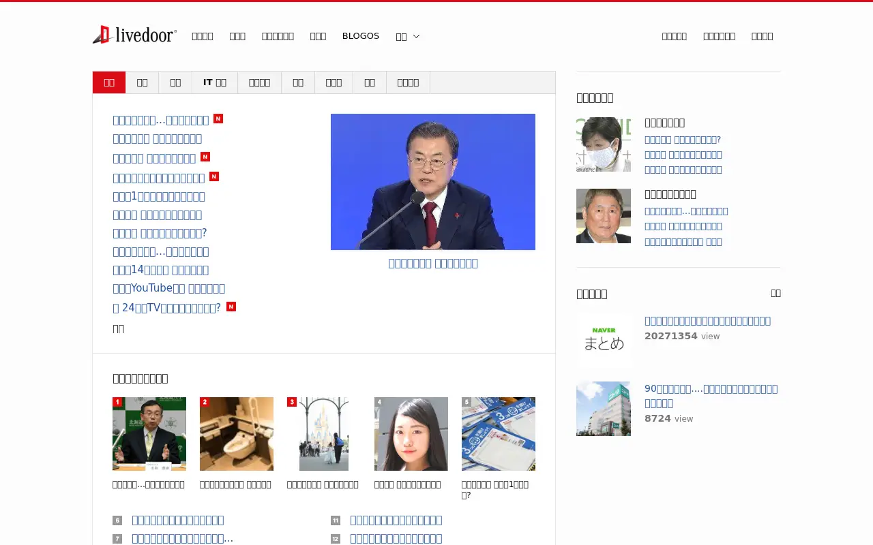The image size is (873, 545).
Task: View the large photo of man at microphone
Action: [433, 182]
